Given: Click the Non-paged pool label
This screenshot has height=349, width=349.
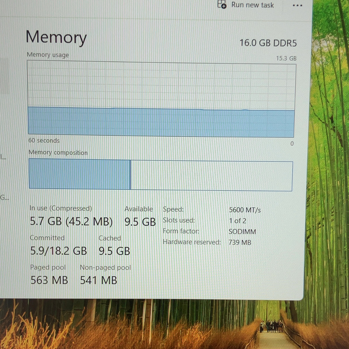Looking at the screenshot, I should tap(105, 268).
